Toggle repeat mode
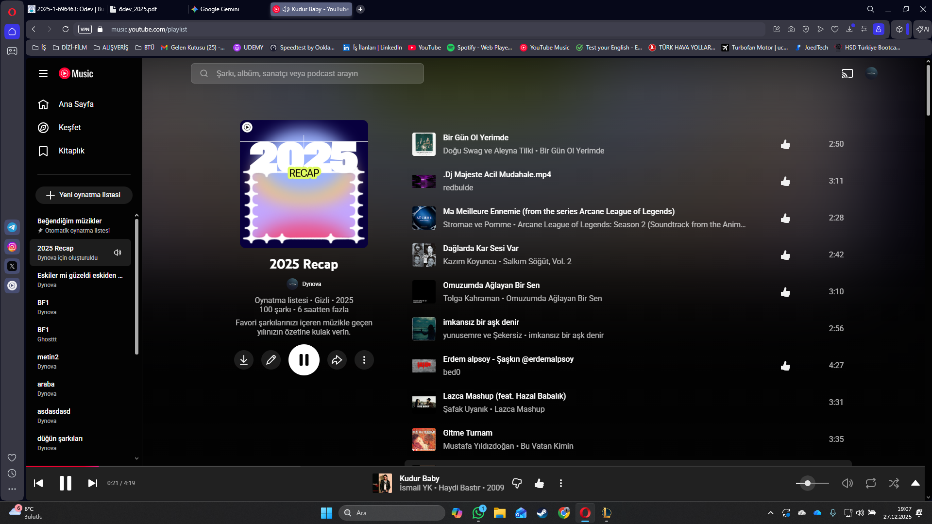The image size is (932, 524). 871,483
